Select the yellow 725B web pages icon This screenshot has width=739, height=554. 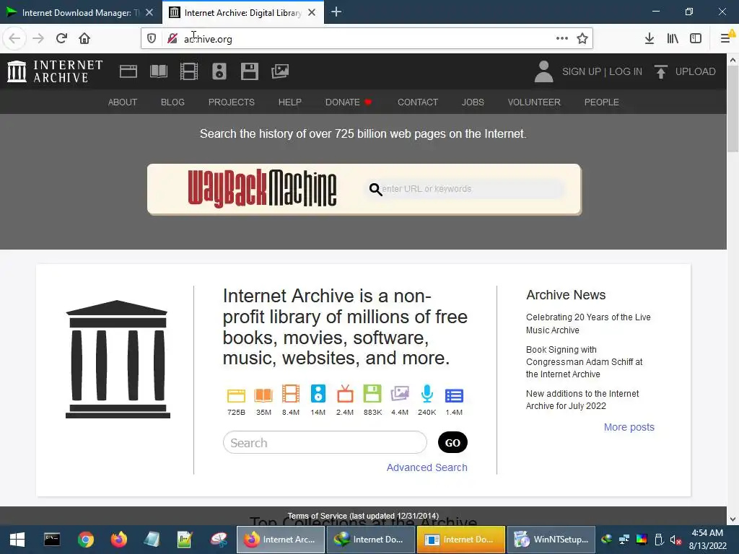236,395
